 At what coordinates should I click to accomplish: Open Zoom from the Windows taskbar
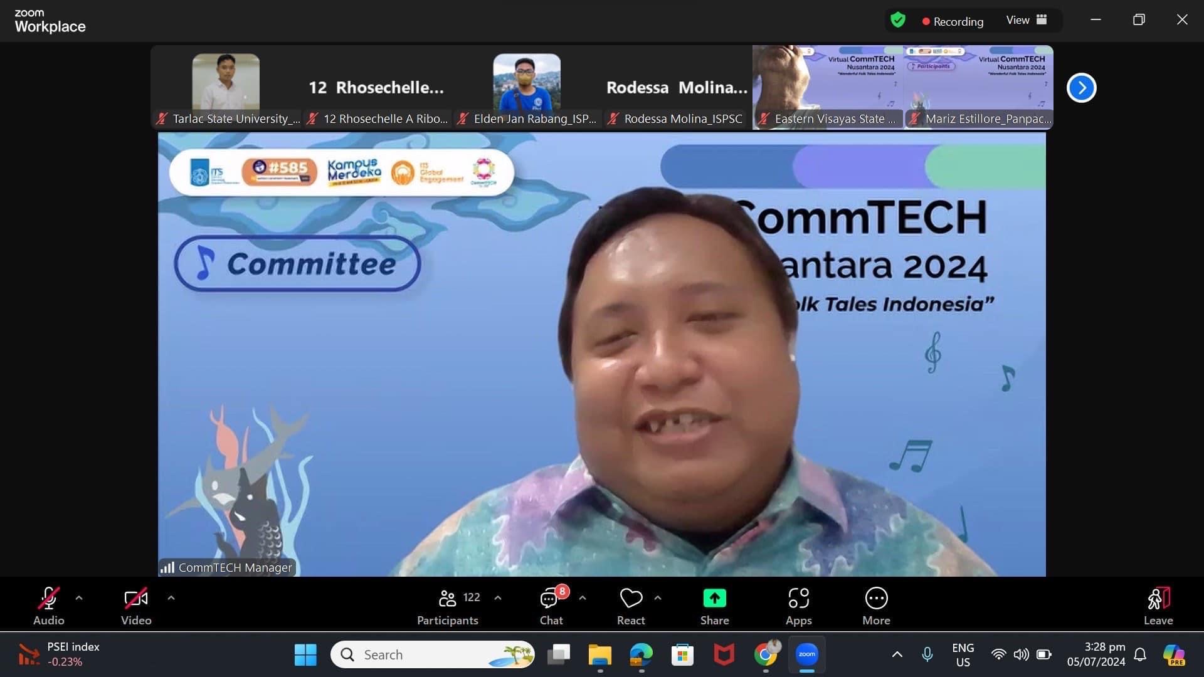(806, 654)
